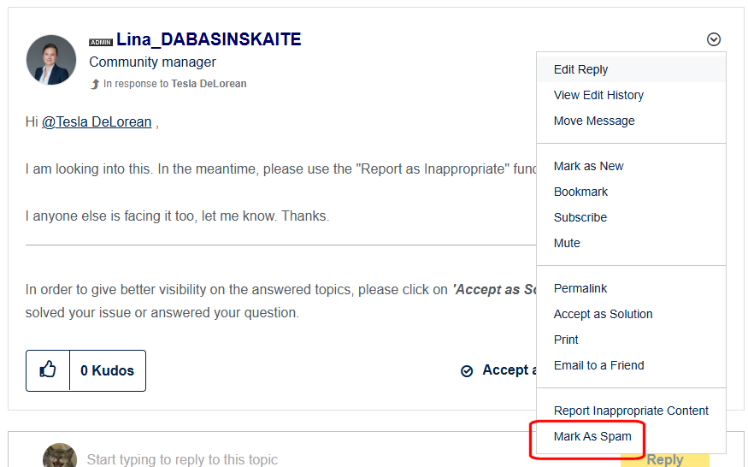Choose Move Message option

(x=594, y=121)
